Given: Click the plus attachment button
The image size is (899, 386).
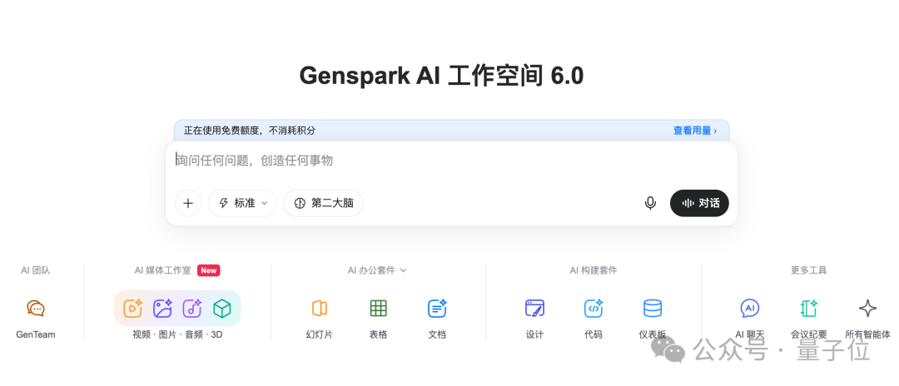Looking at the screenshot, I should click(188, 203).
